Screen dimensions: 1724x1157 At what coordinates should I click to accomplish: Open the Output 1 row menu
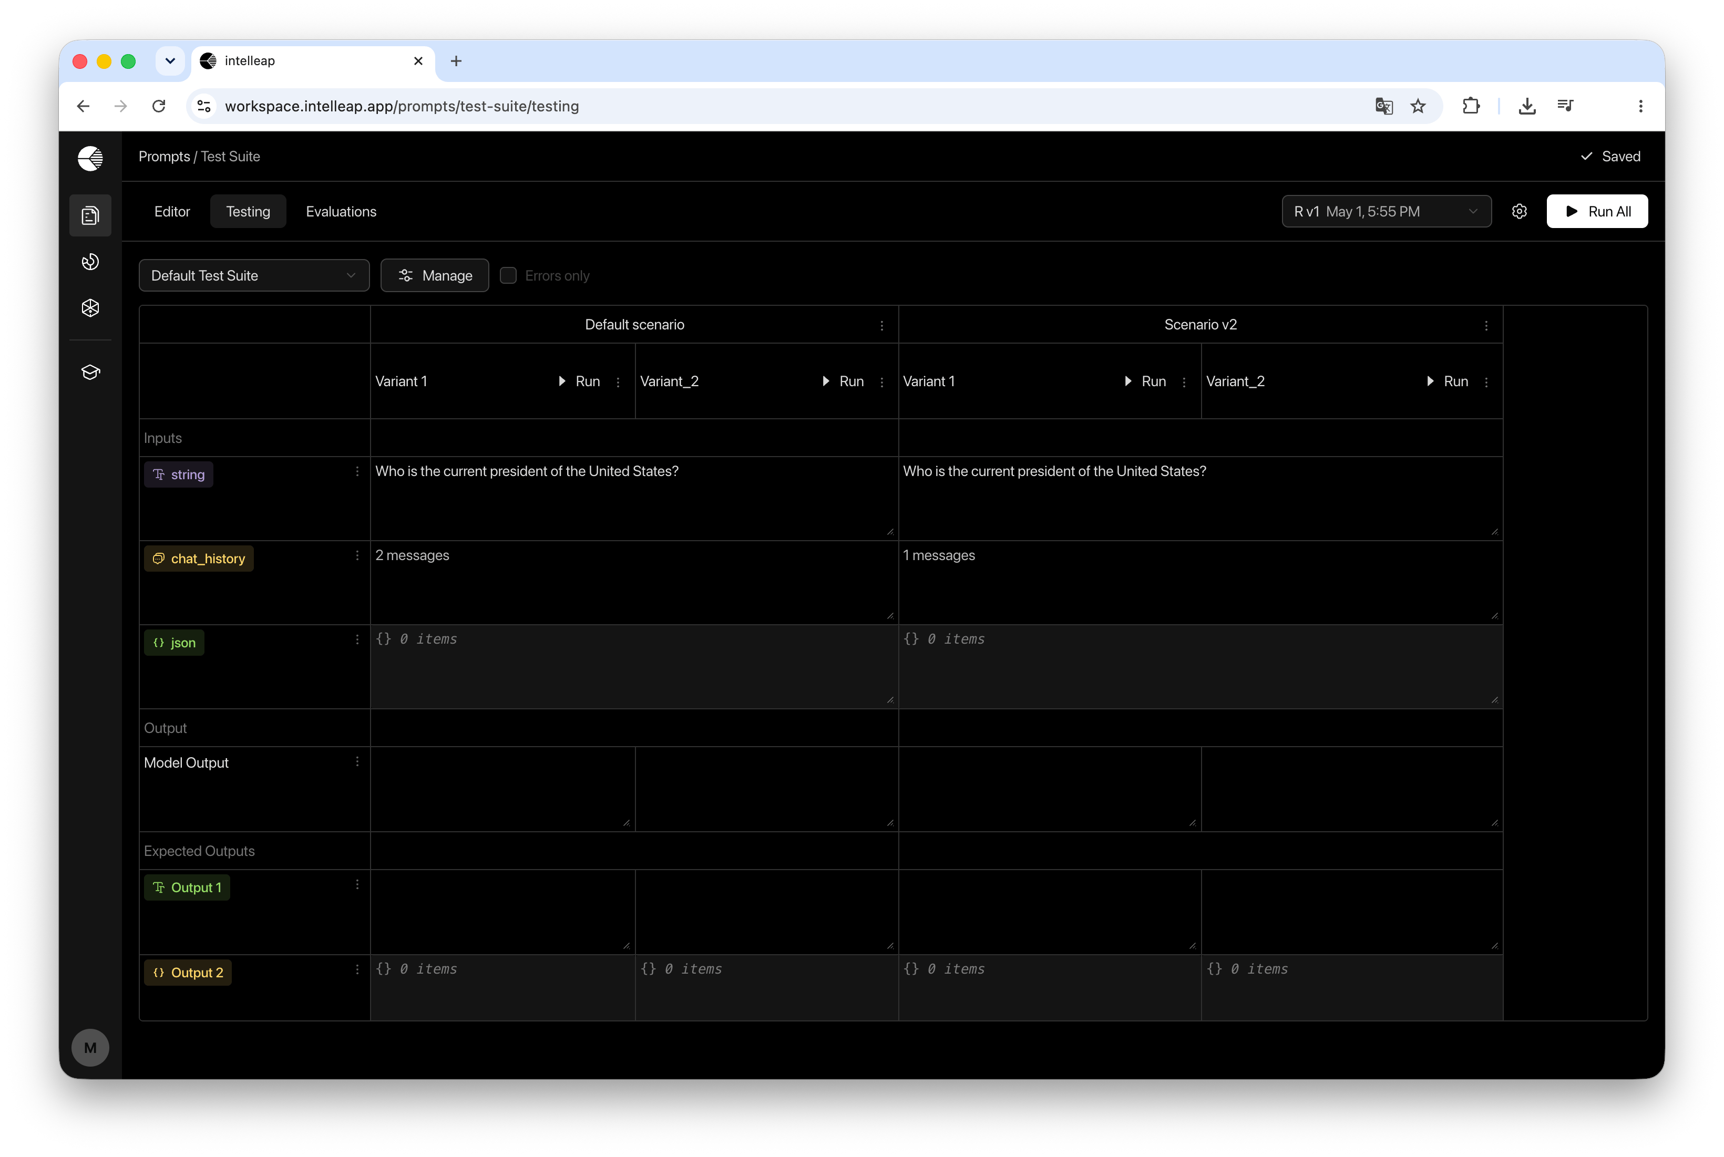click(x=357, y=885)
